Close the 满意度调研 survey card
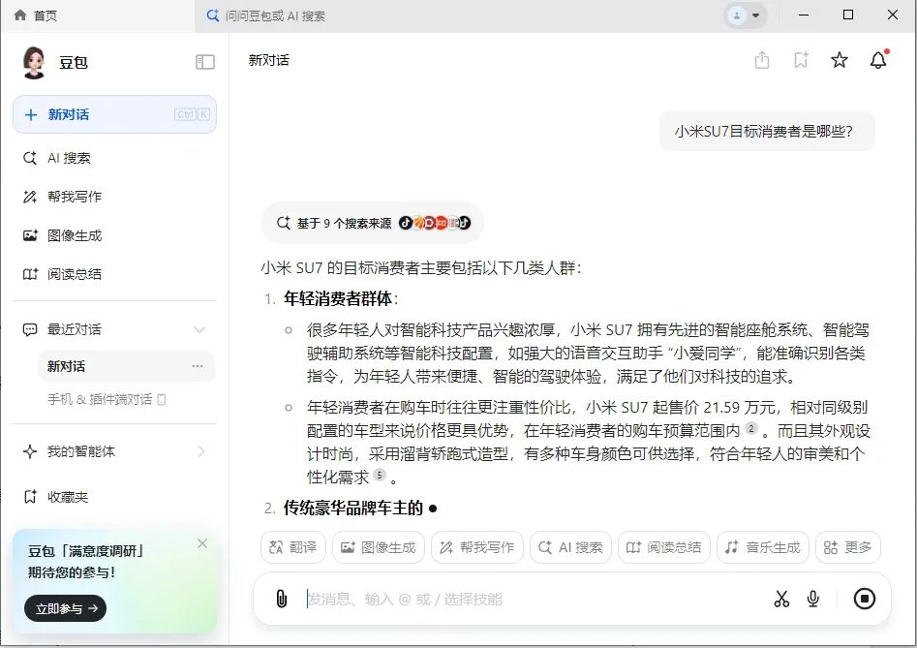Viewport: 917px width, 648px height. point(202,543)
